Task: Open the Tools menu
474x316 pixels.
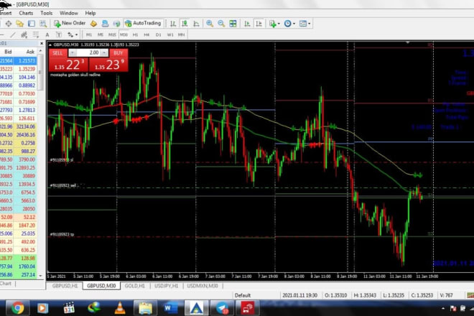Action: (x=46, y=13)
